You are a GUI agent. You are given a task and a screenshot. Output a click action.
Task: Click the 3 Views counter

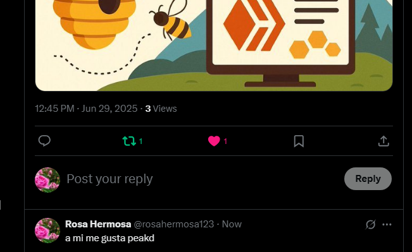[161, 109]
